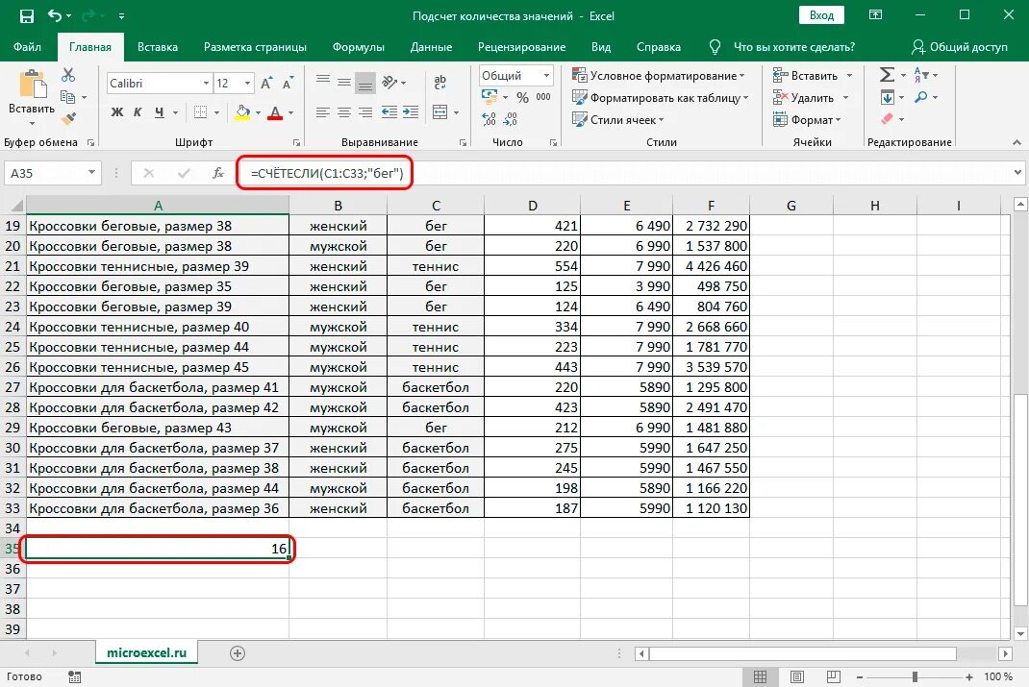Click in Что вы хотите сделать search box
Screen dimensions: 1029x687
pos(793,47)
